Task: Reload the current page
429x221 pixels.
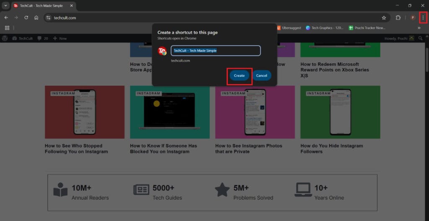Action: [x=26, y=18]
